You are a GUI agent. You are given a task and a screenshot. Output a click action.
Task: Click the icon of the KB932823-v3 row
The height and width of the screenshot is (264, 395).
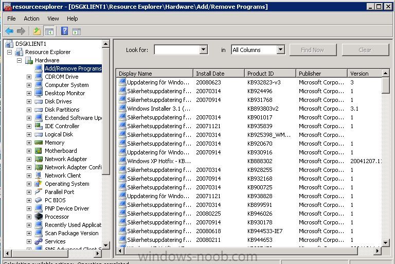pos(122,82)
